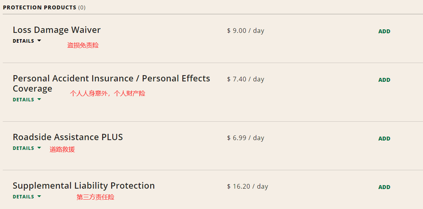Add Roadside Assistance PLUS product
The width and height of the screenshot is (423, 209).
(x=384, y=139)
